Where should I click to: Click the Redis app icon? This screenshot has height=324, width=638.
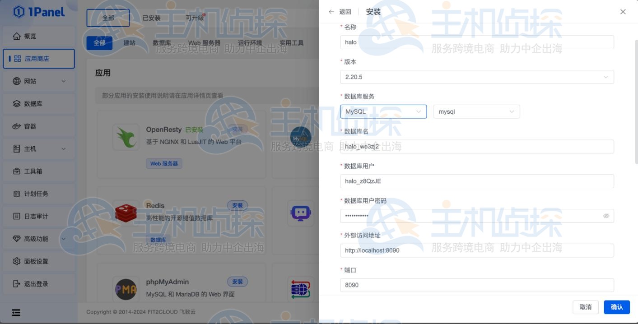pyautogui.click(x=126, y=213)
